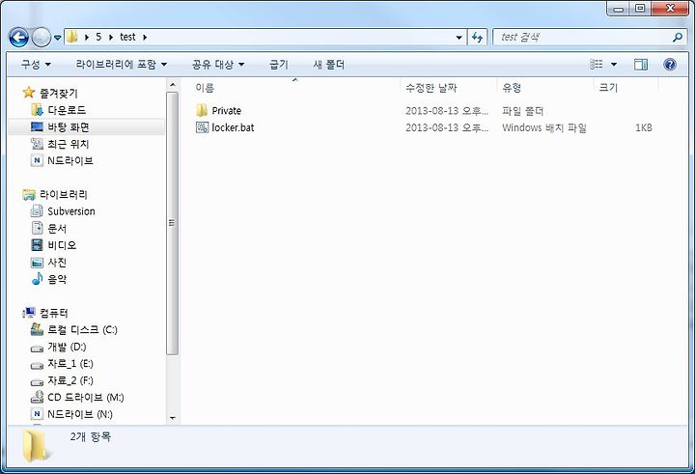This screenshot has height=474, width=695.
Task: Click the navigation pane scroll up arrow
Action: point(173,84)
